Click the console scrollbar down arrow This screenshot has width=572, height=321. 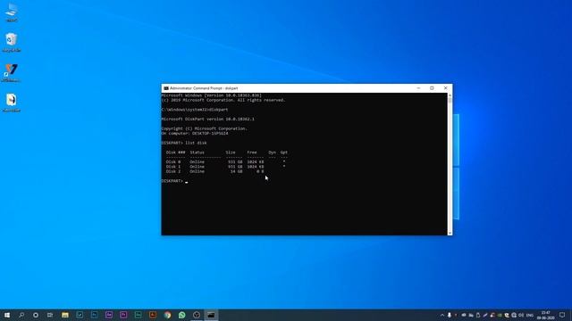coord(450,233)
